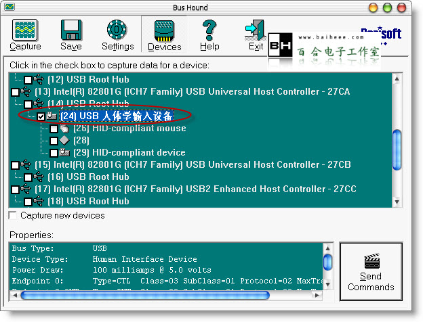Screen dimensions: 423x322
Task: Click Properties horizontal scroll right arrow
Action: coord(317,295)
